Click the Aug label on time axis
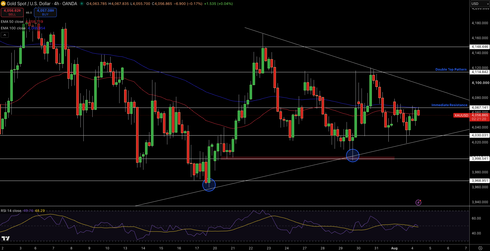The image size is (490, 251). pos(394,248)
